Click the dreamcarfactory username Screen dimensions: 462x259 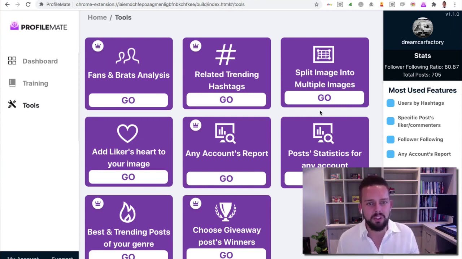click(x=423, y=42)
